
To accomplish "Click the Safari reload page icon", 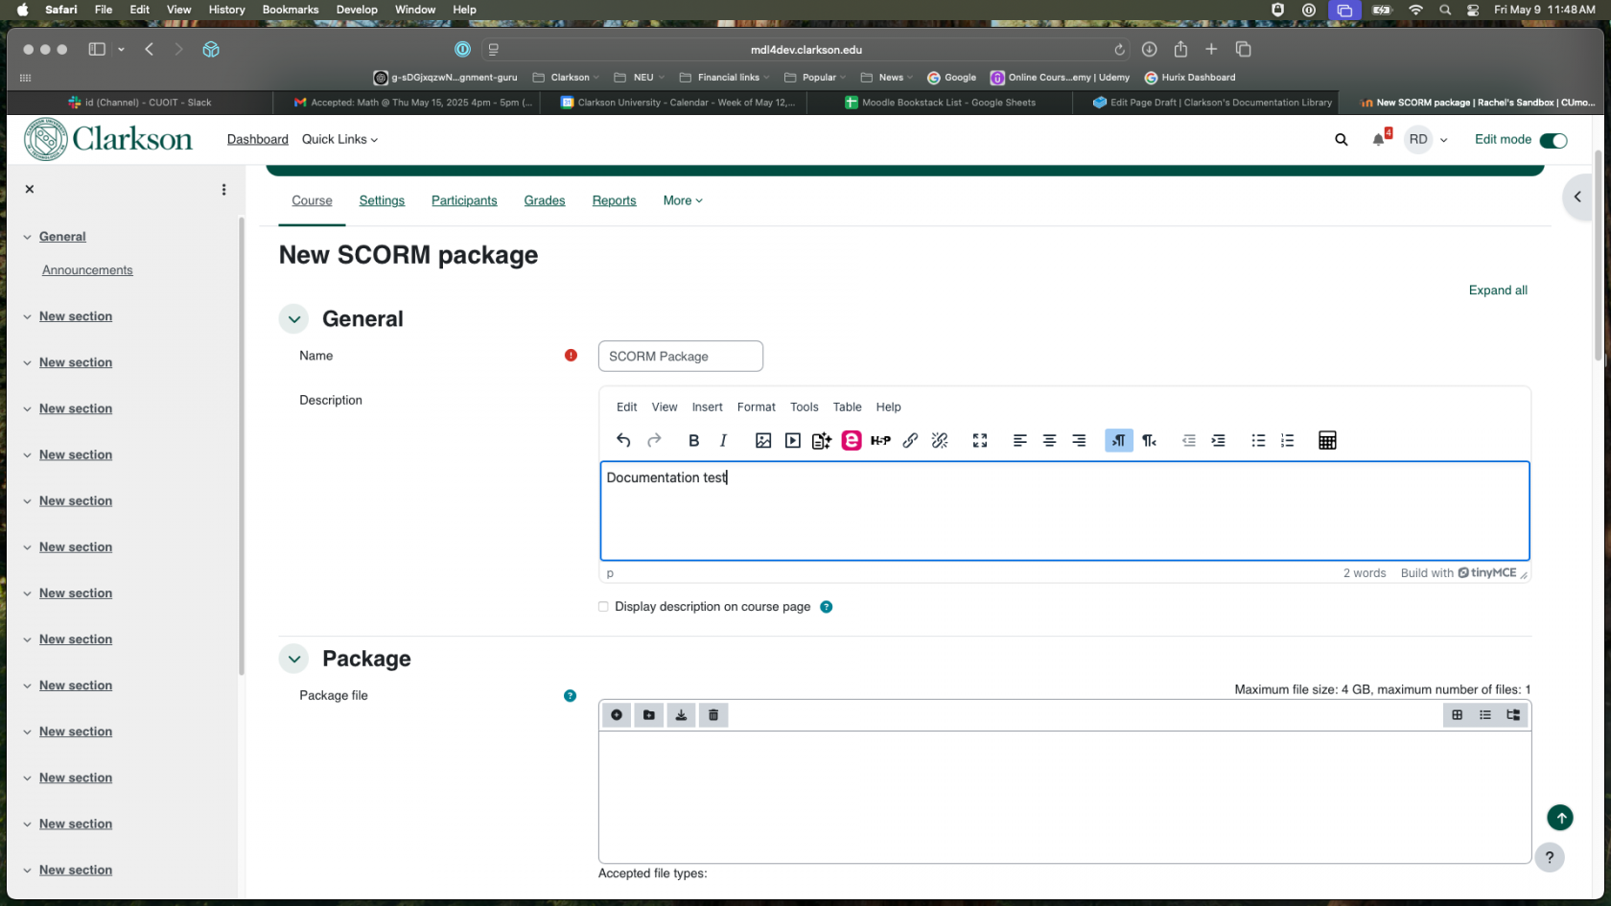I will 1119,50.
